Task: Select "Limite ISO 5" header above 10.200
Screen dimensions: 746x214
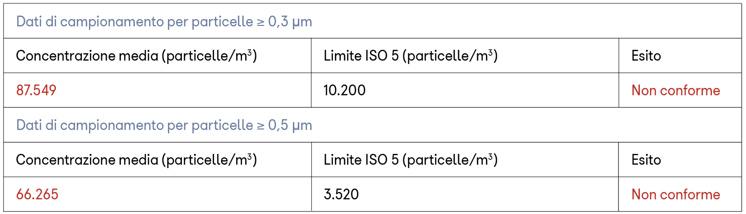Action: coord(362,56)
